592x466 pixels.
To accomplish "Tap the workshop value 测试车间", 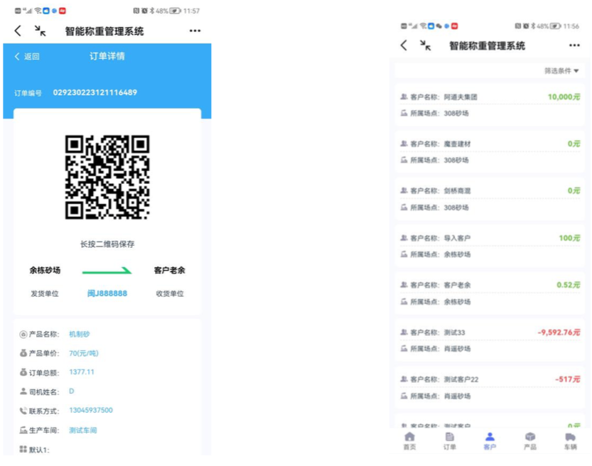I will pos(83,430).
